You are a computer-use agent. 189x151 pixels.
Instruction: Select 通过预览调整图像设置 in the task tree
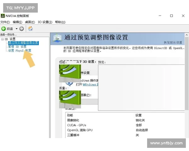(x=23, y=43)
